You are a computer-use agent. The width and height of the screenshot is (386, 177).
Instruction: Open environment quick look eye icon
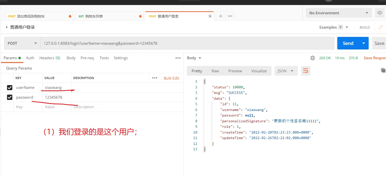[x=379, y=13]
